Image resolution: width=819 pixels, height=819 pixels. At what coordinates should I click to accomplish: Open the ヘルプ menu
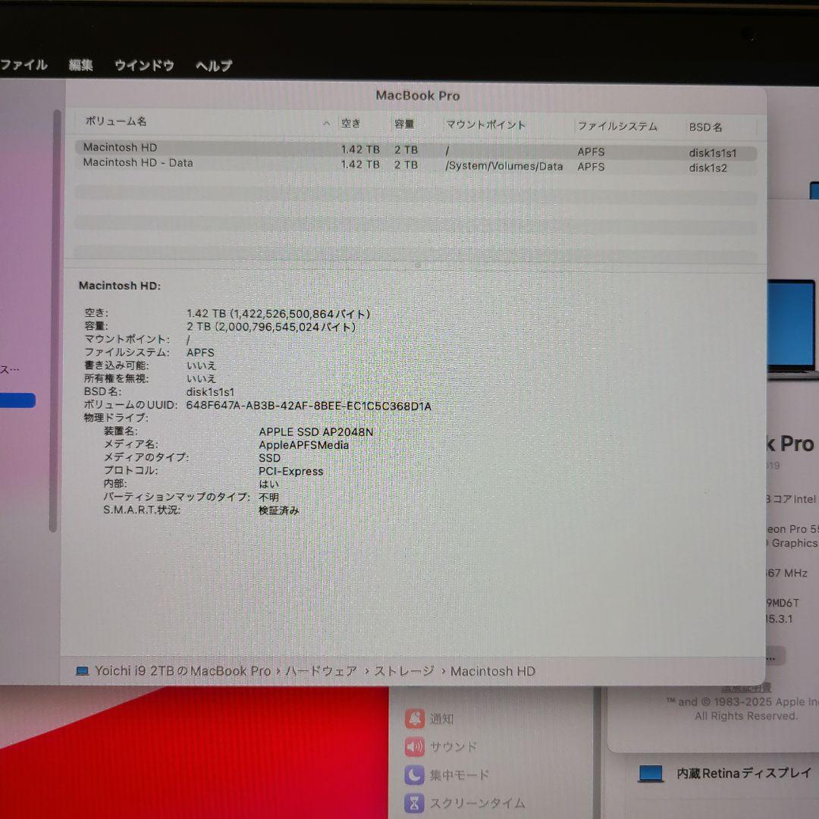214,66
